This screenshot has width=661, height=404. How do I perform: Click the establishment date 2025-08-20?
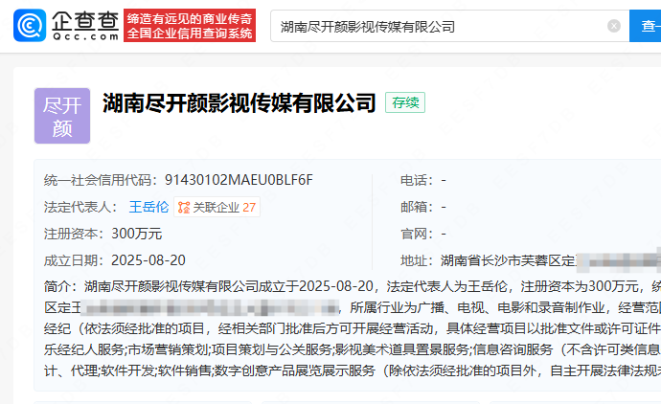tap(148, 260)
